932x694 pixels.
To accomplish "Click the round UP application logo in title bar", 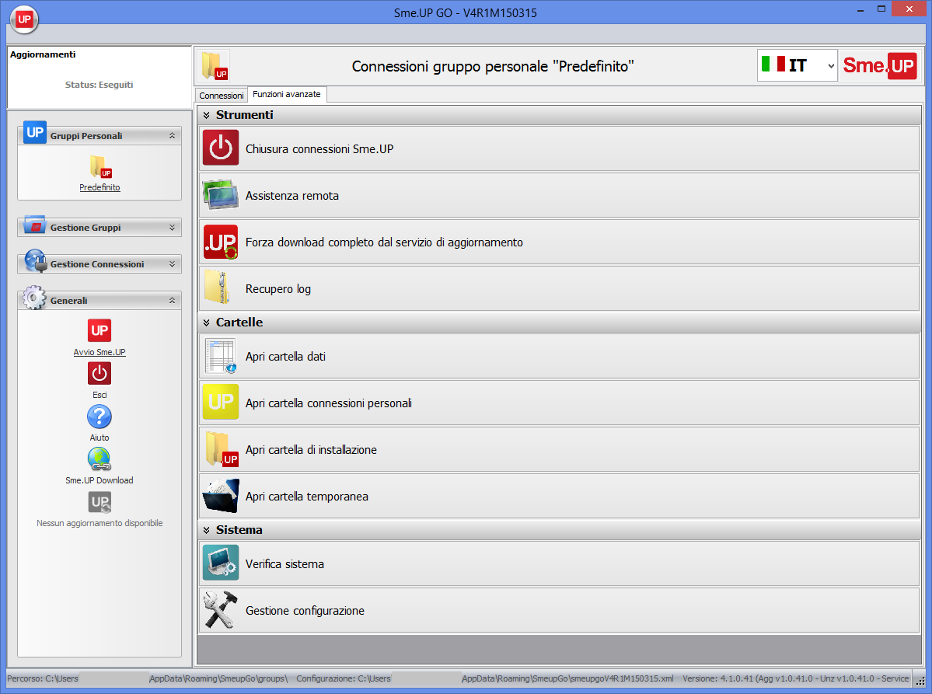I will pos(24,19).
